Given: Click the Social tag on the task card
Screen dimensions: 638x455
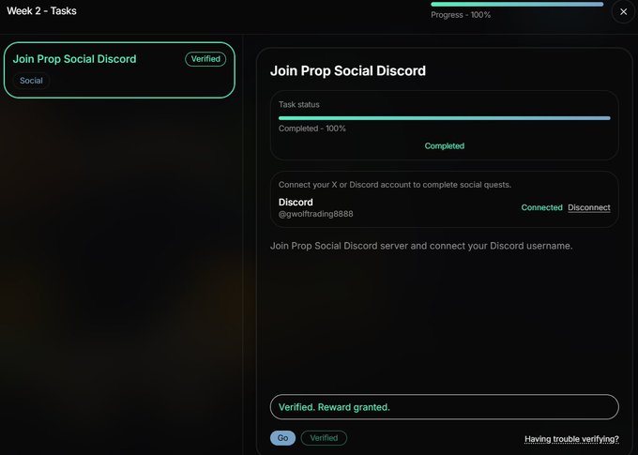Looking at the screenshot, I should click(x=31, y=81).
